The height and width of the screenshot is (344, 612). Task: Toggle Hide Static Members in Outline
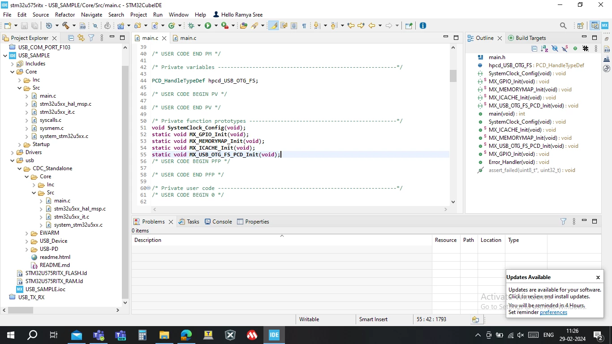(565, 48)
